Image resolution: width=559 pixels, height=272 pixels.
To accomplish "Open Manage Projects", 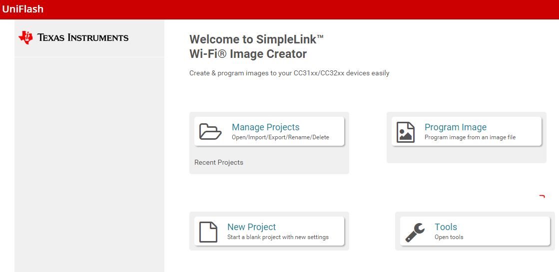I will (269, 131).
